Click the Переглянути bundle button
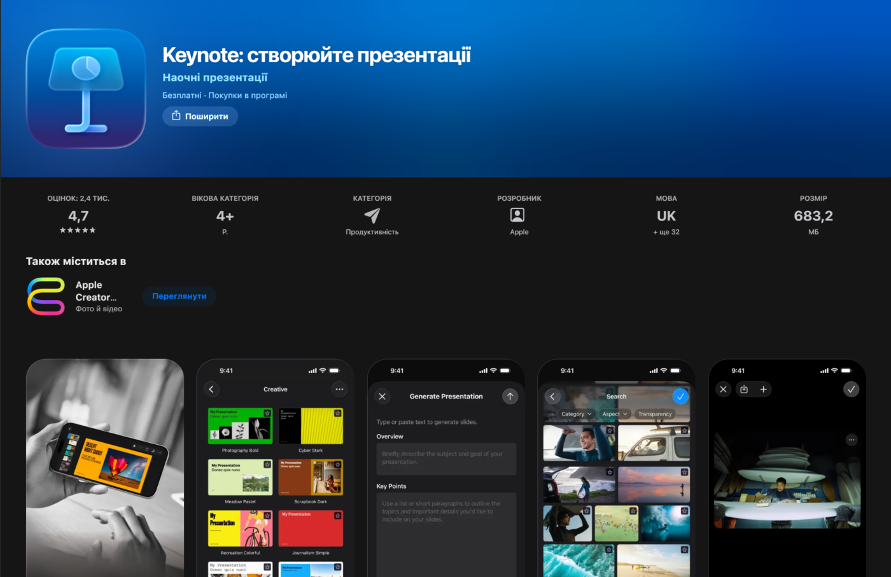Screen dimensions: 891x577 [179, 296]
